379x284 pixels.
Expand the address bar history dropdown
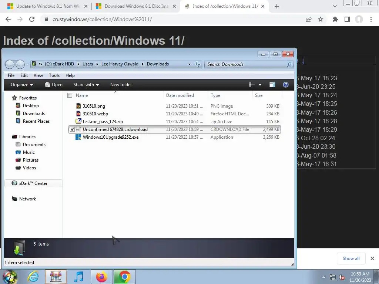[189, 64]
